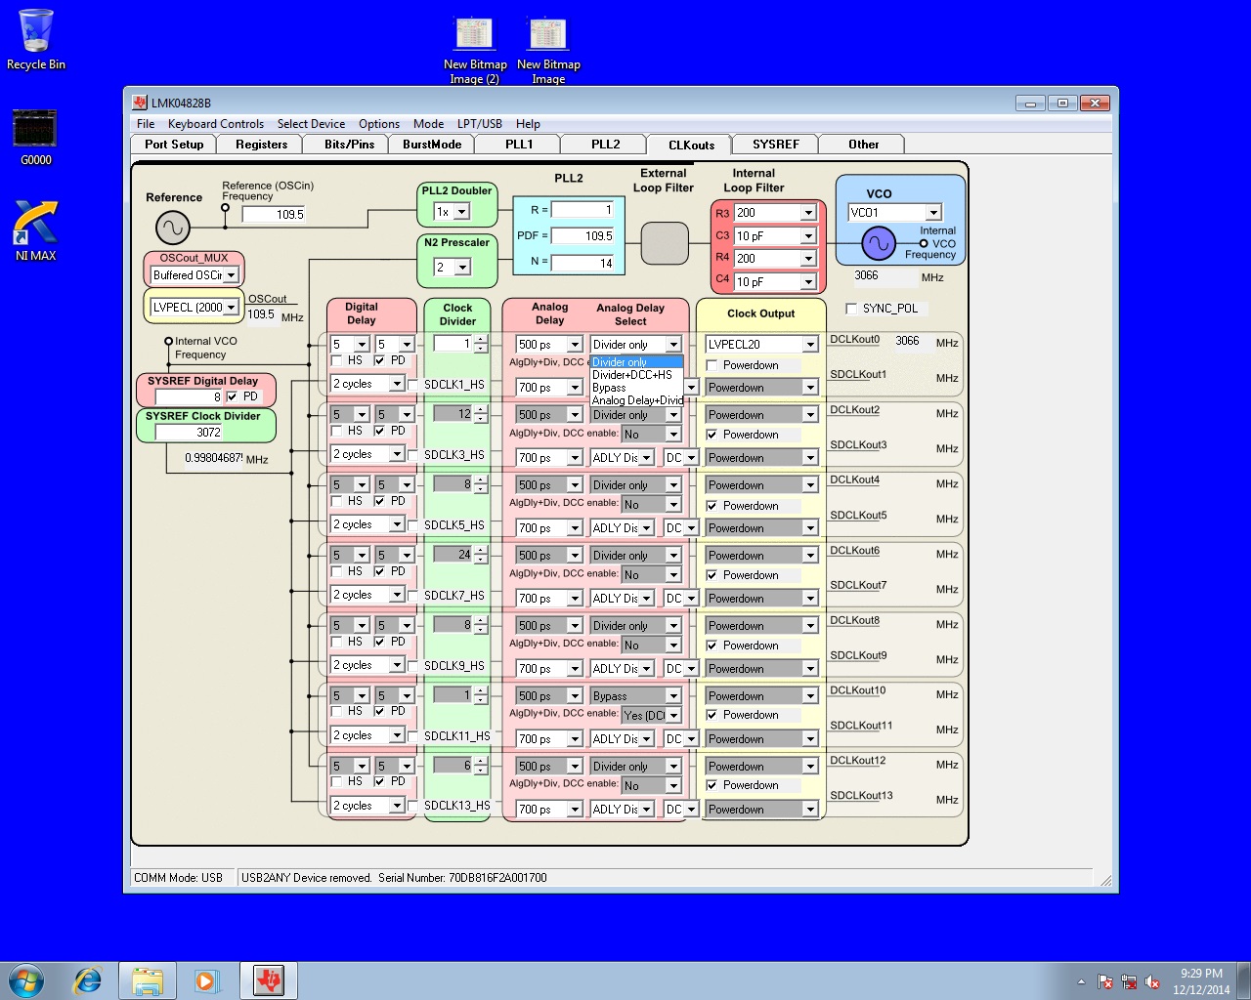Open Windows Explorer from the taskbar
Screen dimensions: 1251x1000
pyautogui.click(x=147, y=980)
